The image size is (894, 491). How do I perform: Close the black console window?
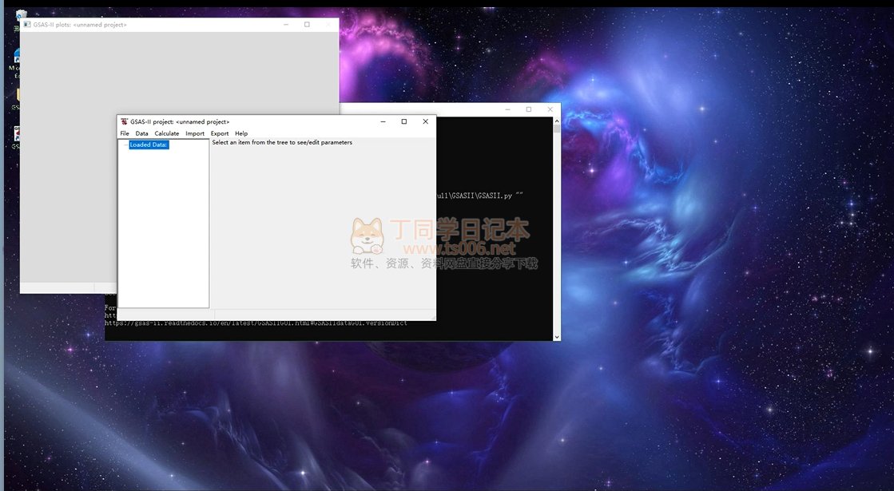point(550,109)
